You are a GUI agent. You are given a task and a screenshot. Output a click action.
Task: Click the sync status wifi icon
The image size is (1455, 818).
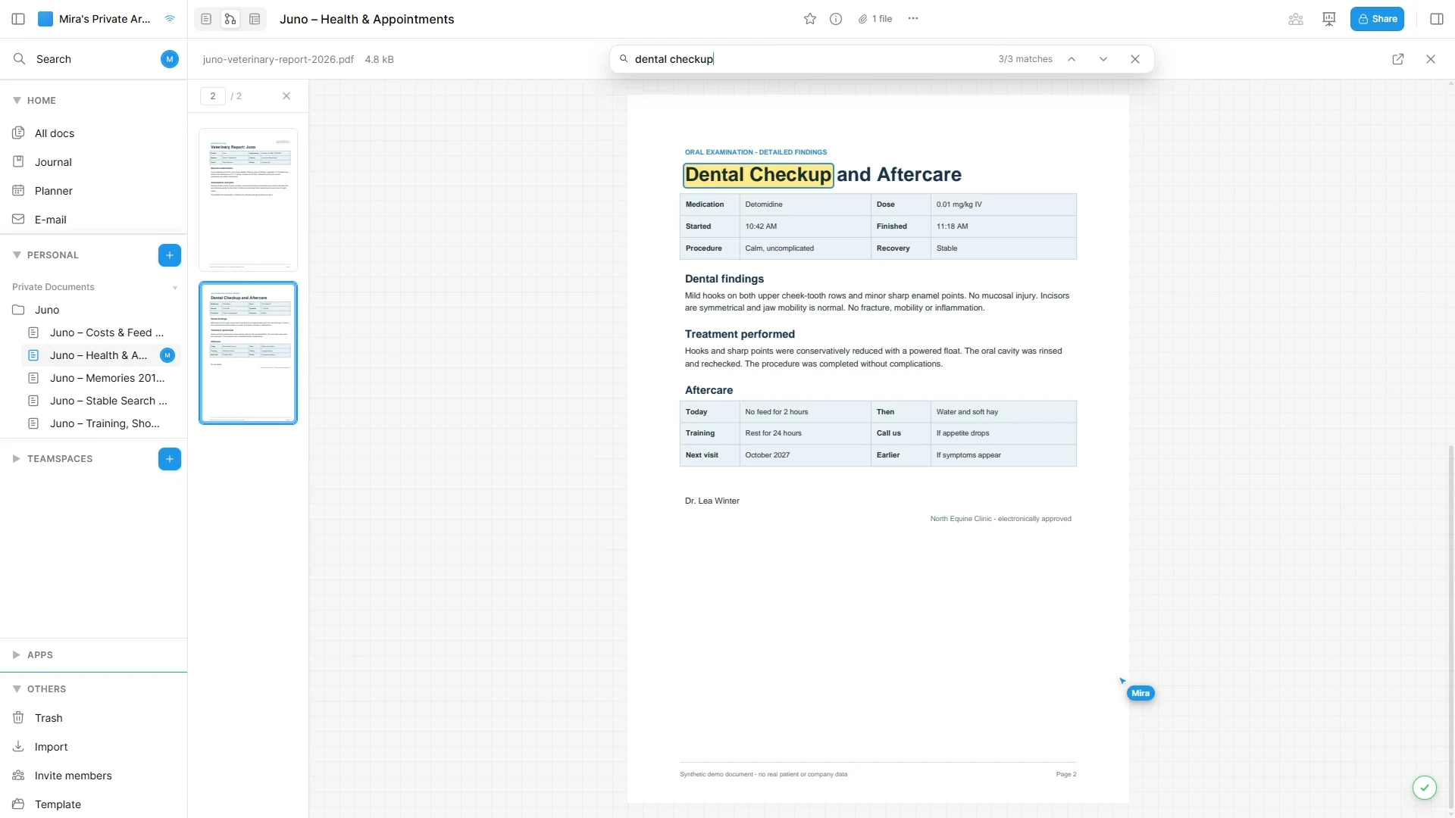coord(170,19)
